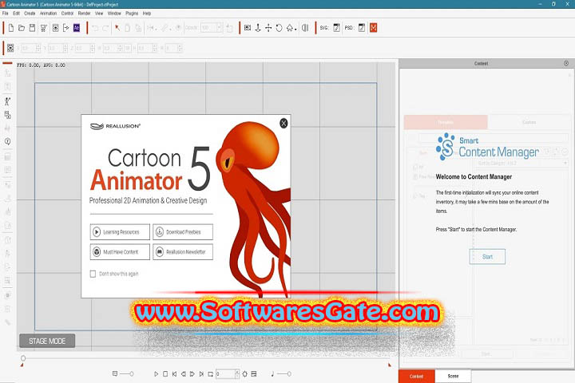Jump to the first frame
Image resolution: width=575 pixels, height=383 pixels.
(x=174, y=374)
